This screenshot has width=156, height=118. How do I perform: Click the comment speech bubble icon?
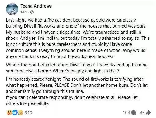pos(133,113)
